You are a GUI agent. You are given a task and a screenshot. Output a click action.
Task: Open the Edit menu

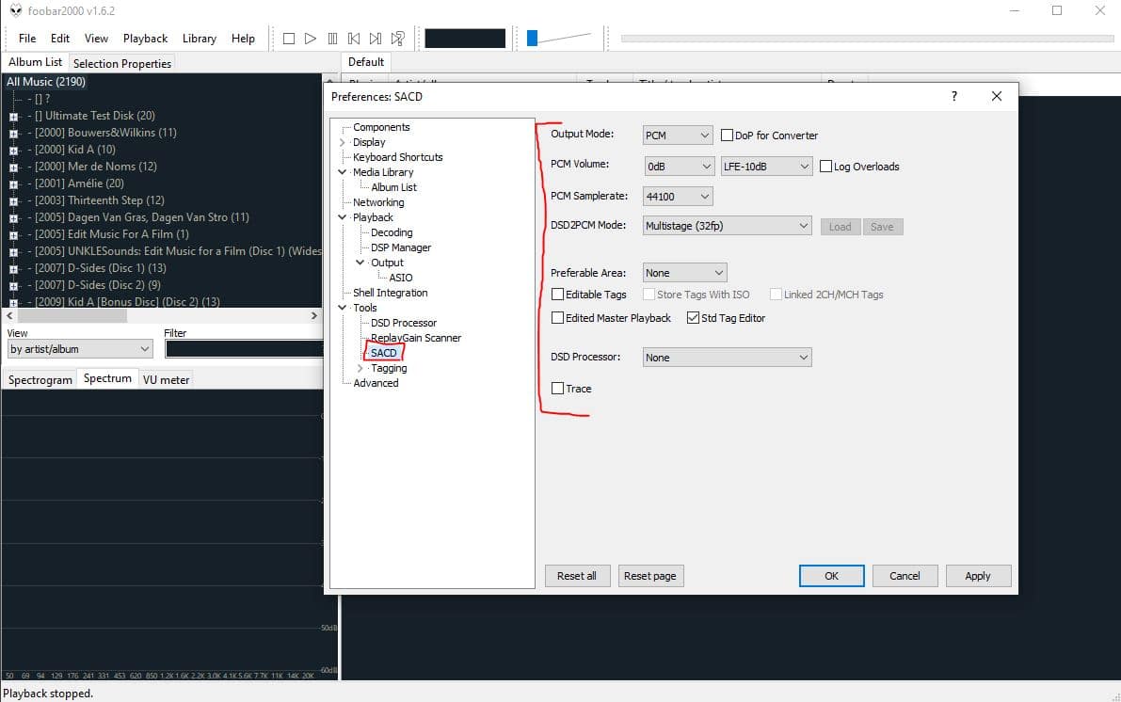click(60, 39)
